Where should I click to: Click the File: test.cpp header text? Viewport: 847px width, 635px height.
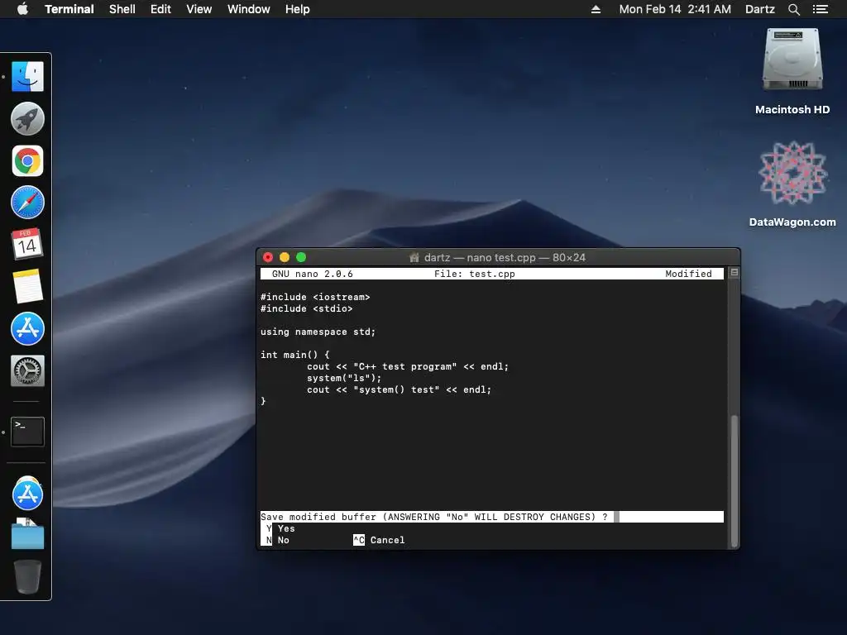[474, 274]
